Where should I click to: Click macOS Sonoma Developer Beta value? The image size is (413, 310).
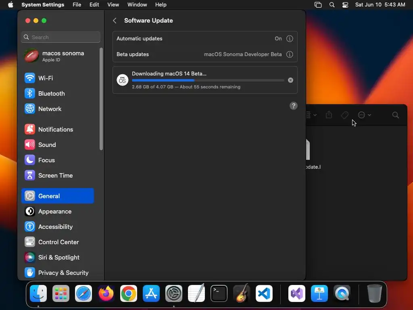point(242,54)
